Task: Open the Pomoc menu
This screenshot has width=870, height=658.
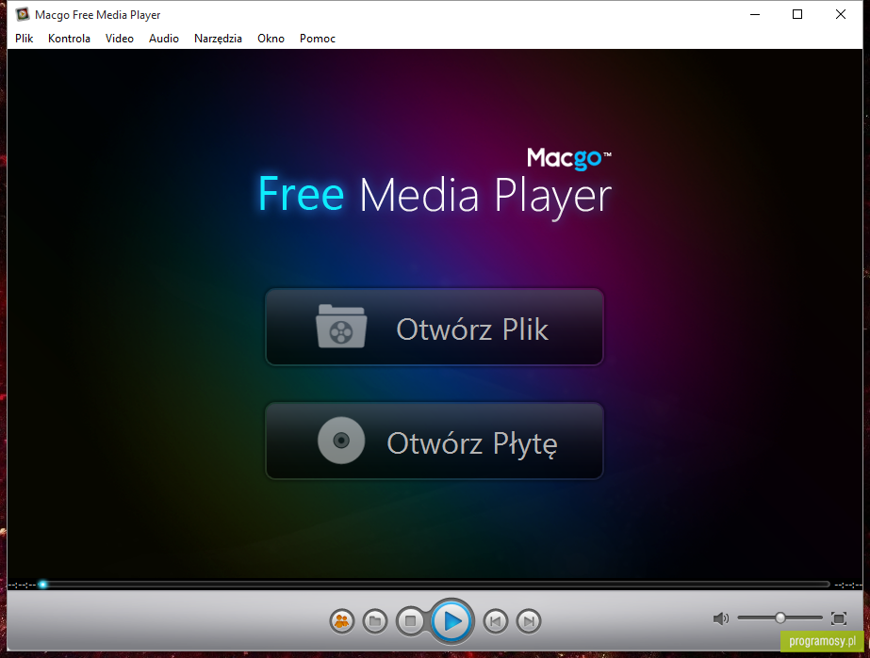Action: point(318,39)
